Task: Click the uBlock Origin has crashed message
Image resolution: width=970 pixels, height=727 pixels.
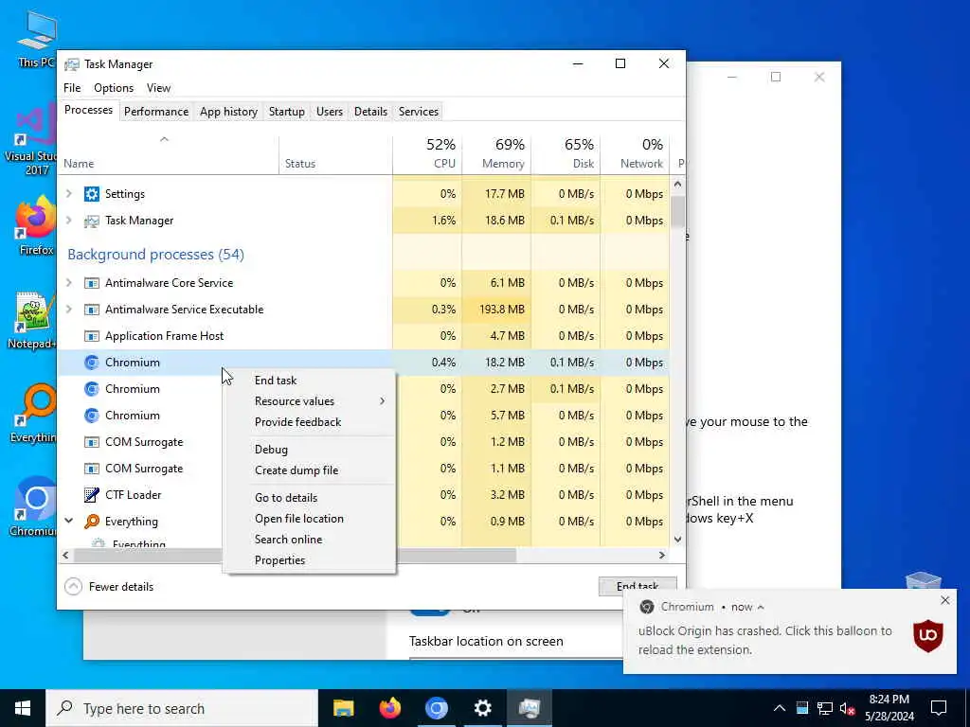Action: click(764, 641)
